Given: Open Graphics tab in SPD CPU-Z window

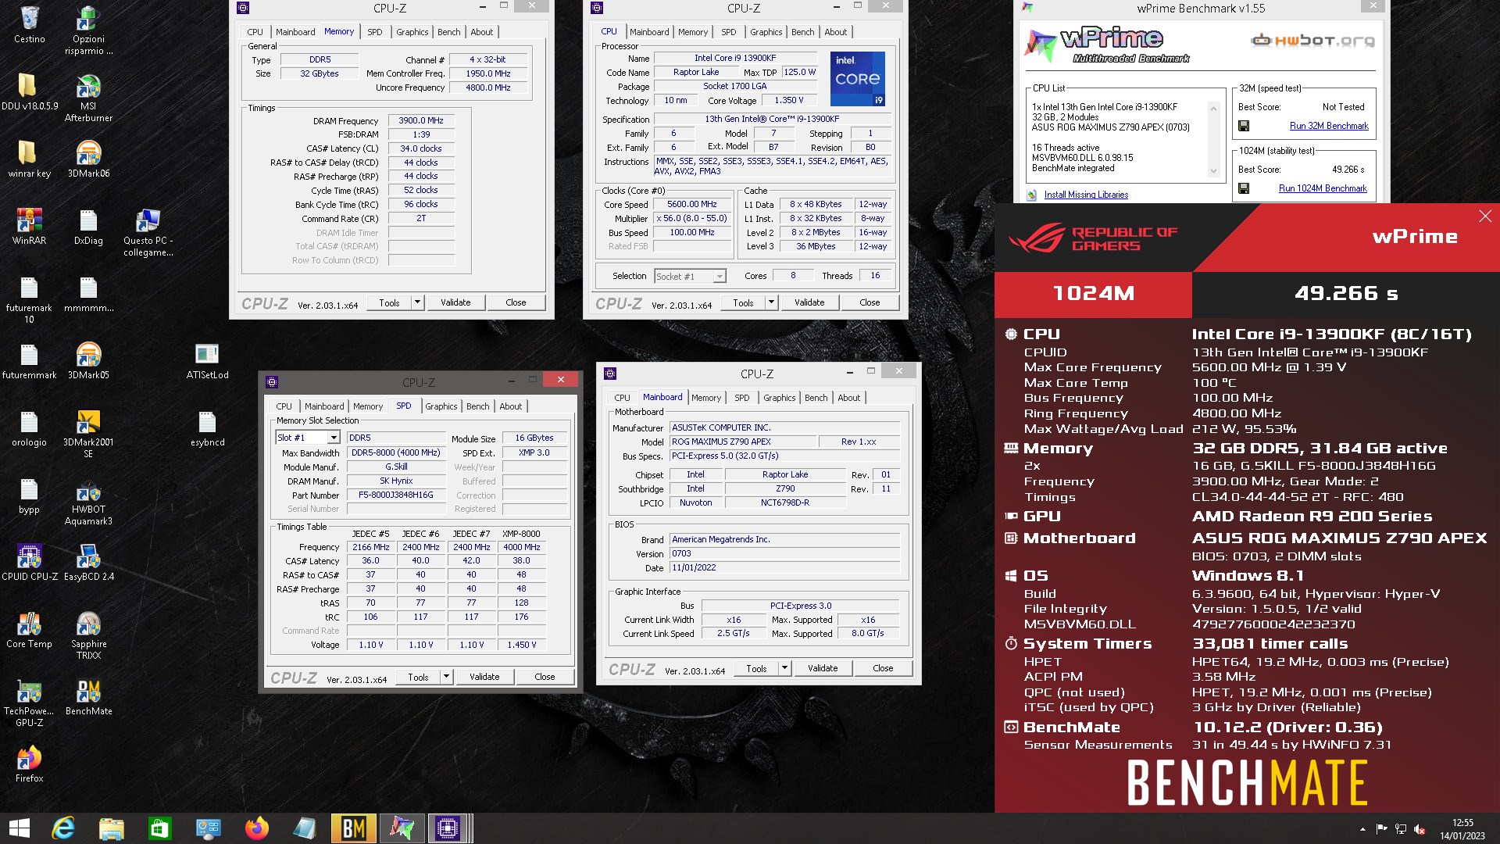Looking at the screenshot, I should pos(441,406).
